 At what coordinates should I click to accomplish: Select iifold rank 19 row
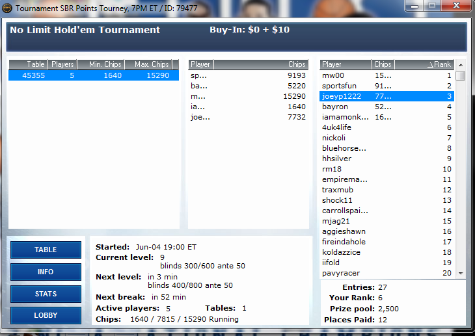[x=387, y=263]
